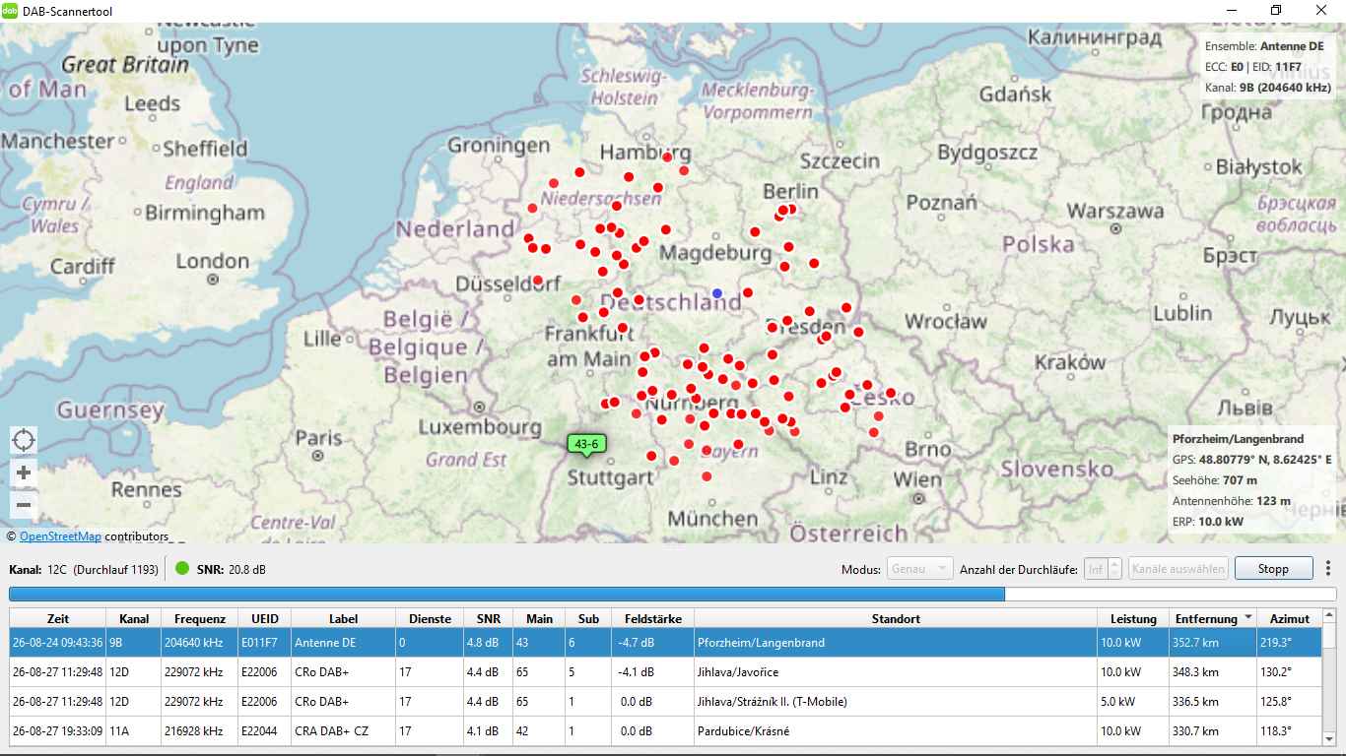The width and height of the screenshot is (1346, 756).
Task: Select the Pardubice/Krásné location cell
Action: [896, 731]
